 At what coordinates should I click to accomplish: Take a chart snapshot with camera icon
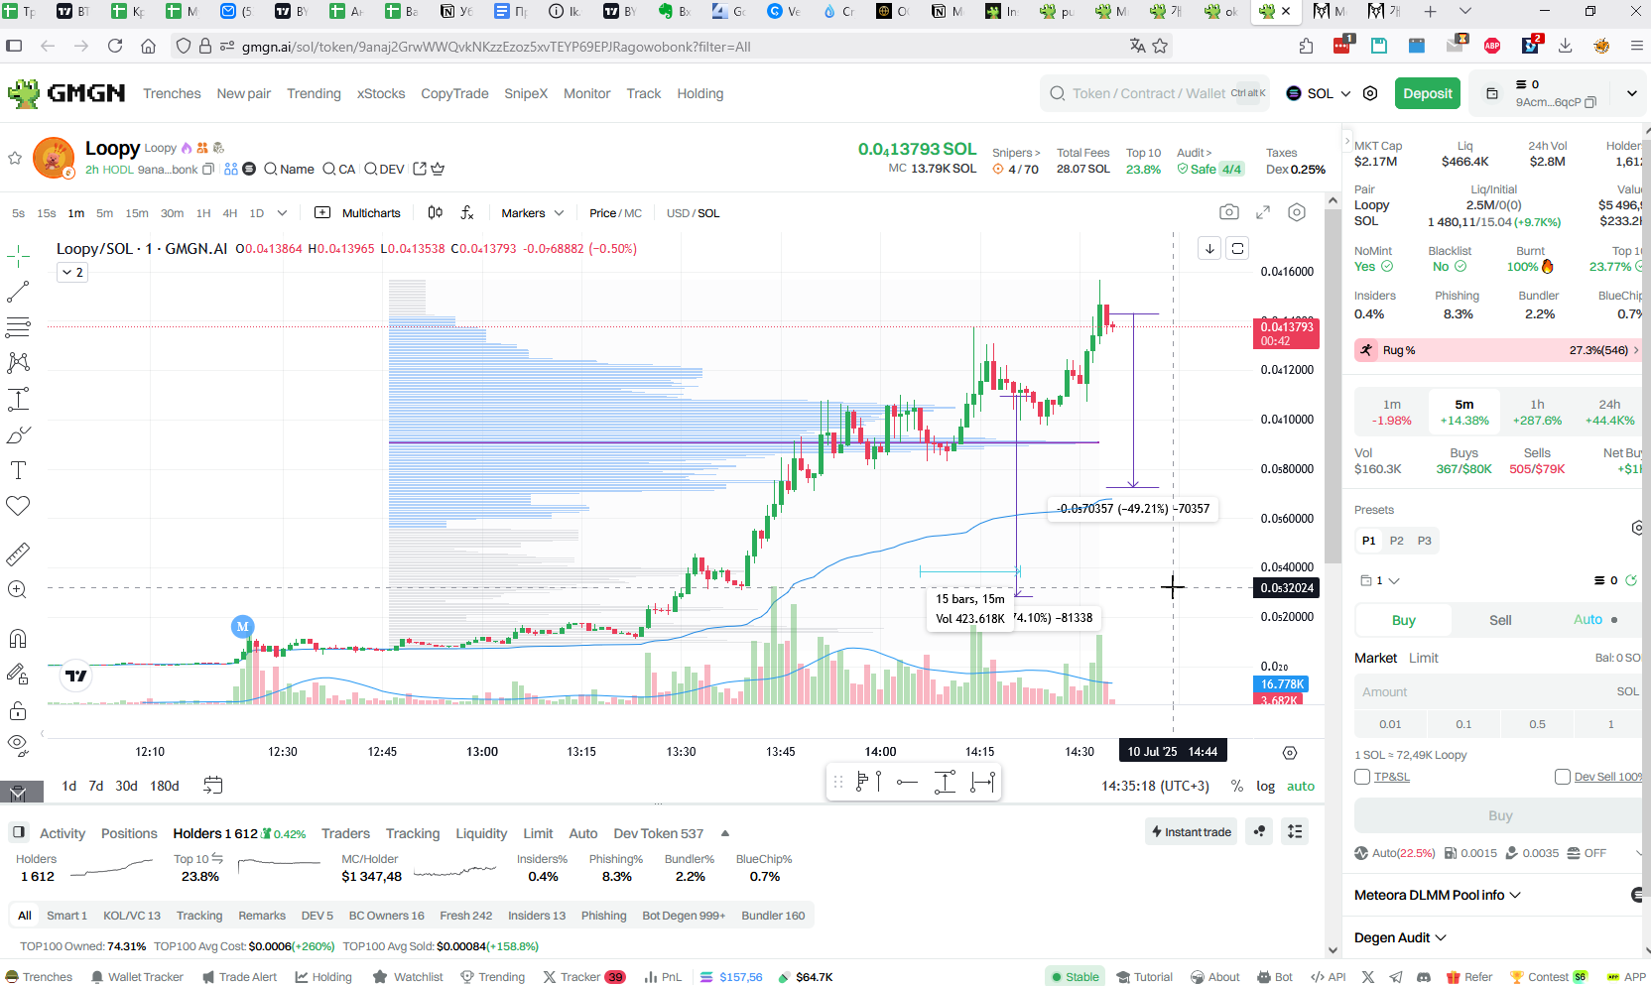(1229, 212)
